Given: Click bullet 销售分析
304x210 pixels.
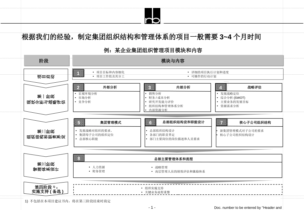Looking at the screenshot, I should [155, 94].
